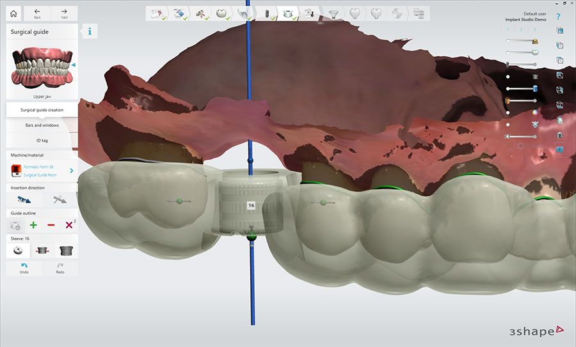The width and height of the screenshot is (576, 347).
Task: Click the green handle below sleeve 16
Action: pyautogui.click(x=252, y=236)
